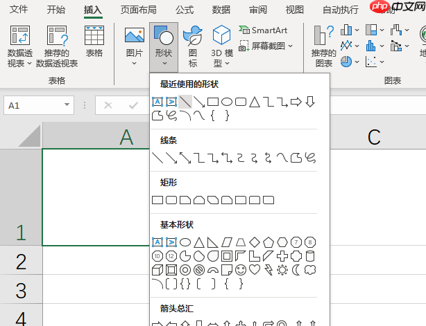426x326 pixels.
Task: Select the down arrow in recent shapes
Action: click(310, 102)
